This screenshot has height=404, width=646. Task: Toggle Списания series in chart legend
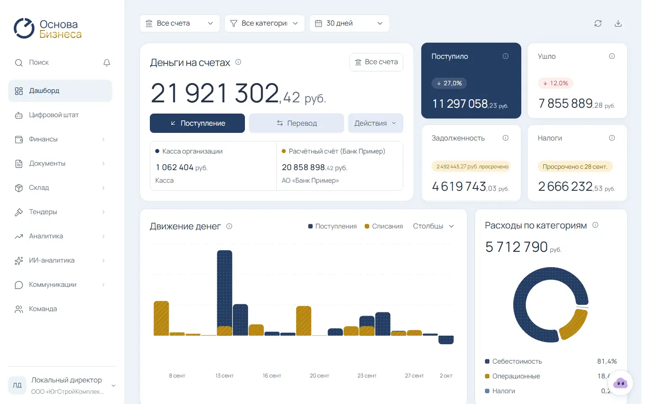pos(384,226)
